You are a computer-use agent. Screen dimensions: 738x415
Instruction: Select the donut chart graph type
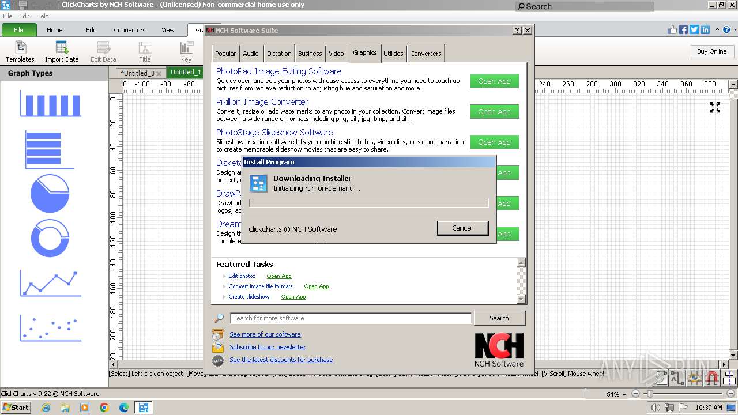50,238
